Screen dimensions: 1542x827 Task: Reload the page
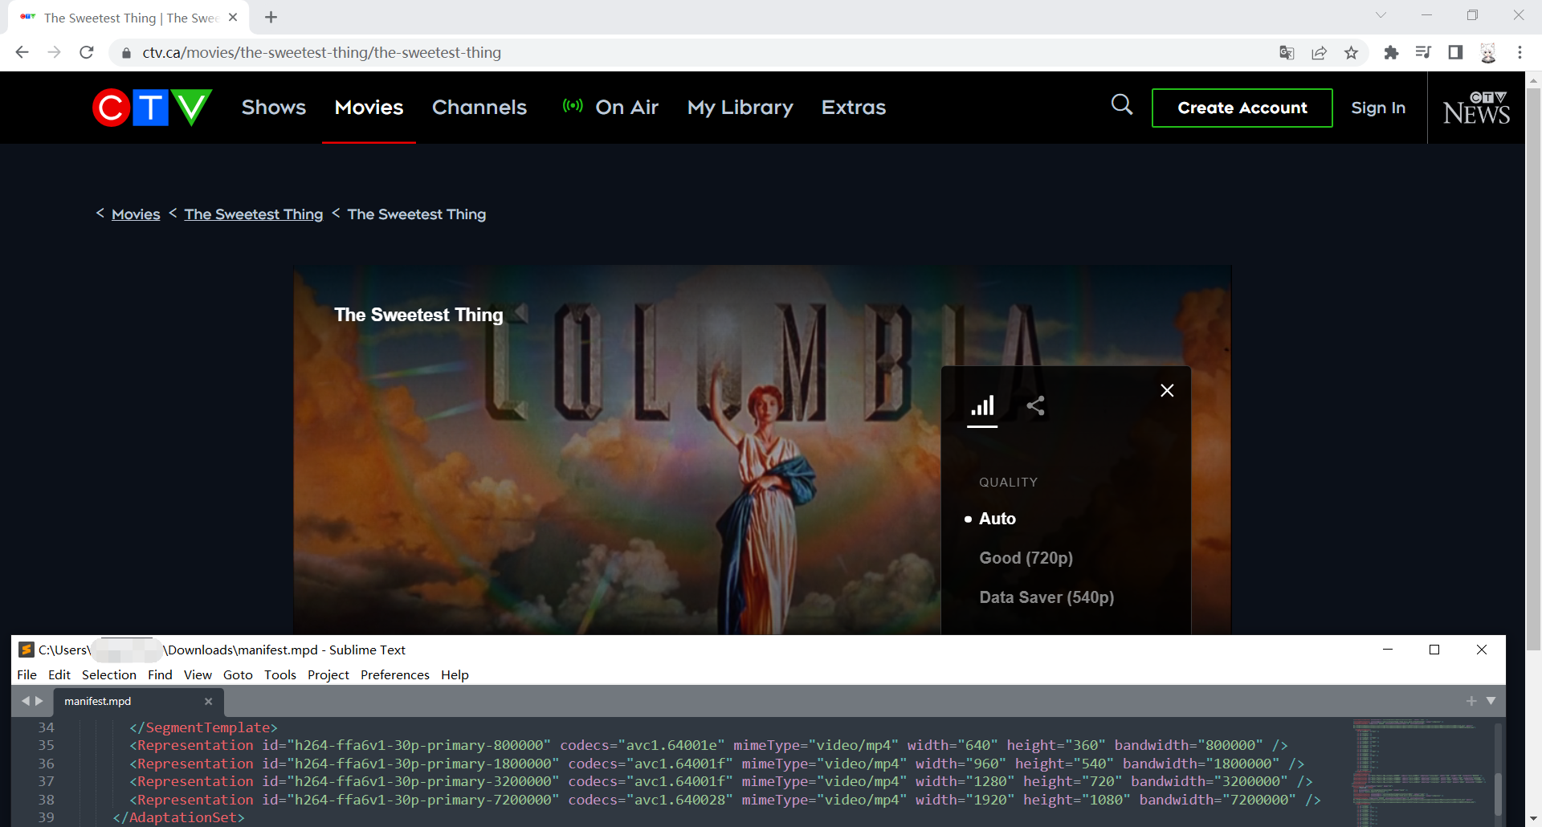coord(87,52)
